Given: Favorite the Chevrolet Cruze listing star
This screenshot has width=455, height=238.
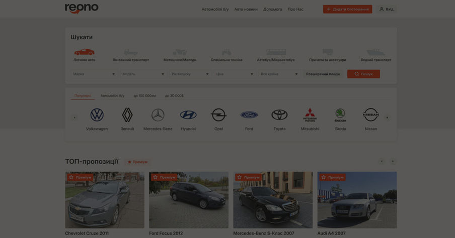Looking at the screenshot, I should 71,177.
